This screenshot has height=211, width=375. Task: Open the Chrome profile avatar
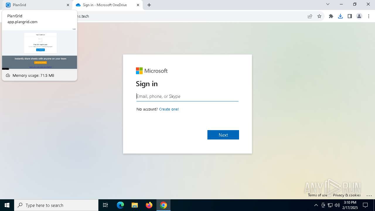[359, 16]
